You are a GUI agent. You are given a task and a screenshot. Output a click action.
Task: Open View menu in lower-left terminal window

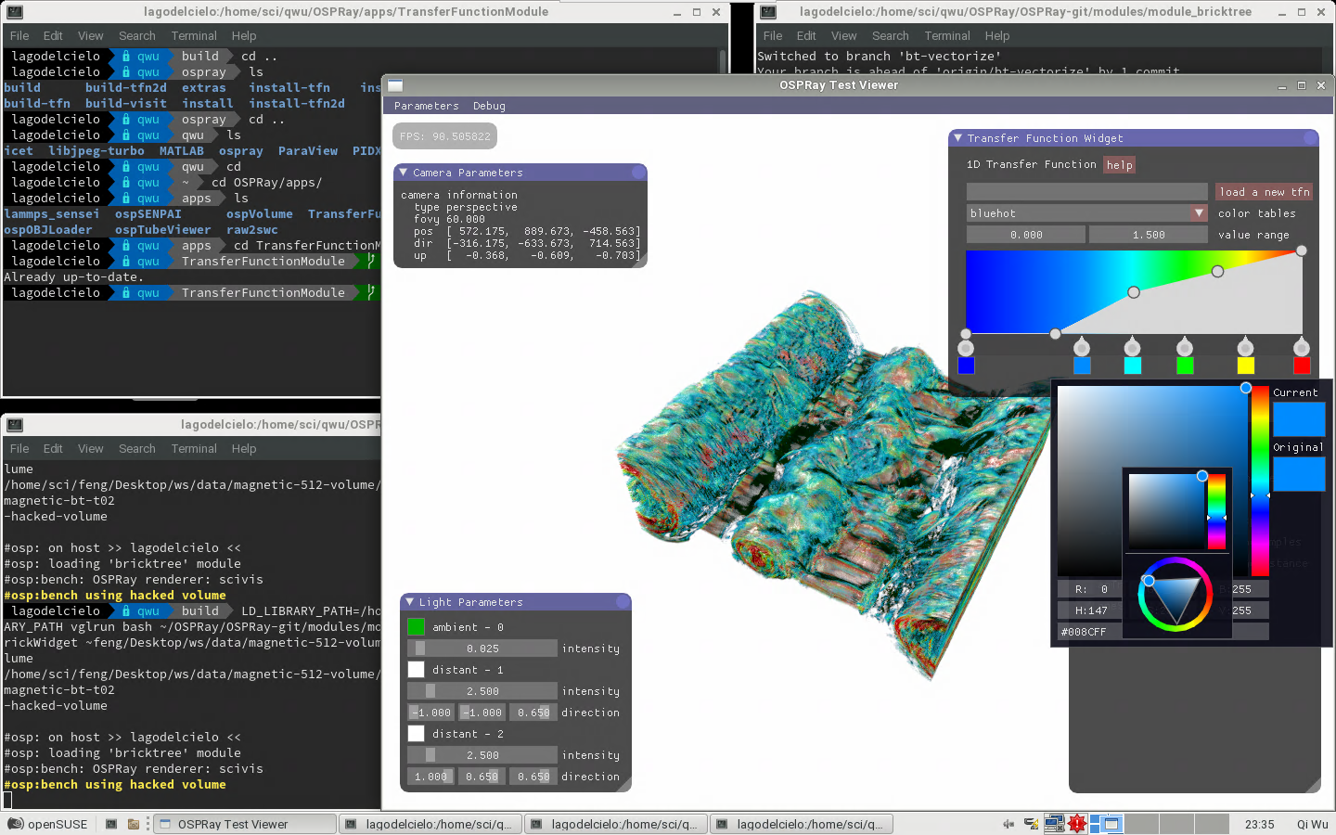pos(91,449)
